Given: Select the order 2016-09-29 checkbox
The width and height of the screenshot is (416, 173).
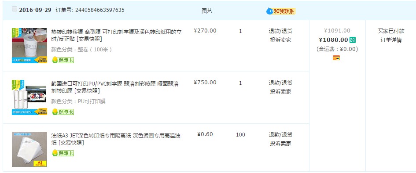Looking at the screenshot, I should [x=15, y=9].
